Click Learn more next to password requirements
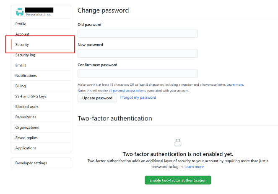Image resolution: width=278 pixels, height=194 pixels. coord(235,85)
